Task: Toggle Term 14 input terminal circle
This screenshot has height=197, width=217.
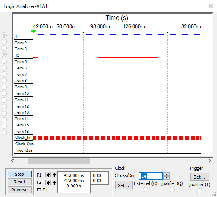Action: click(x=4, y=120)
